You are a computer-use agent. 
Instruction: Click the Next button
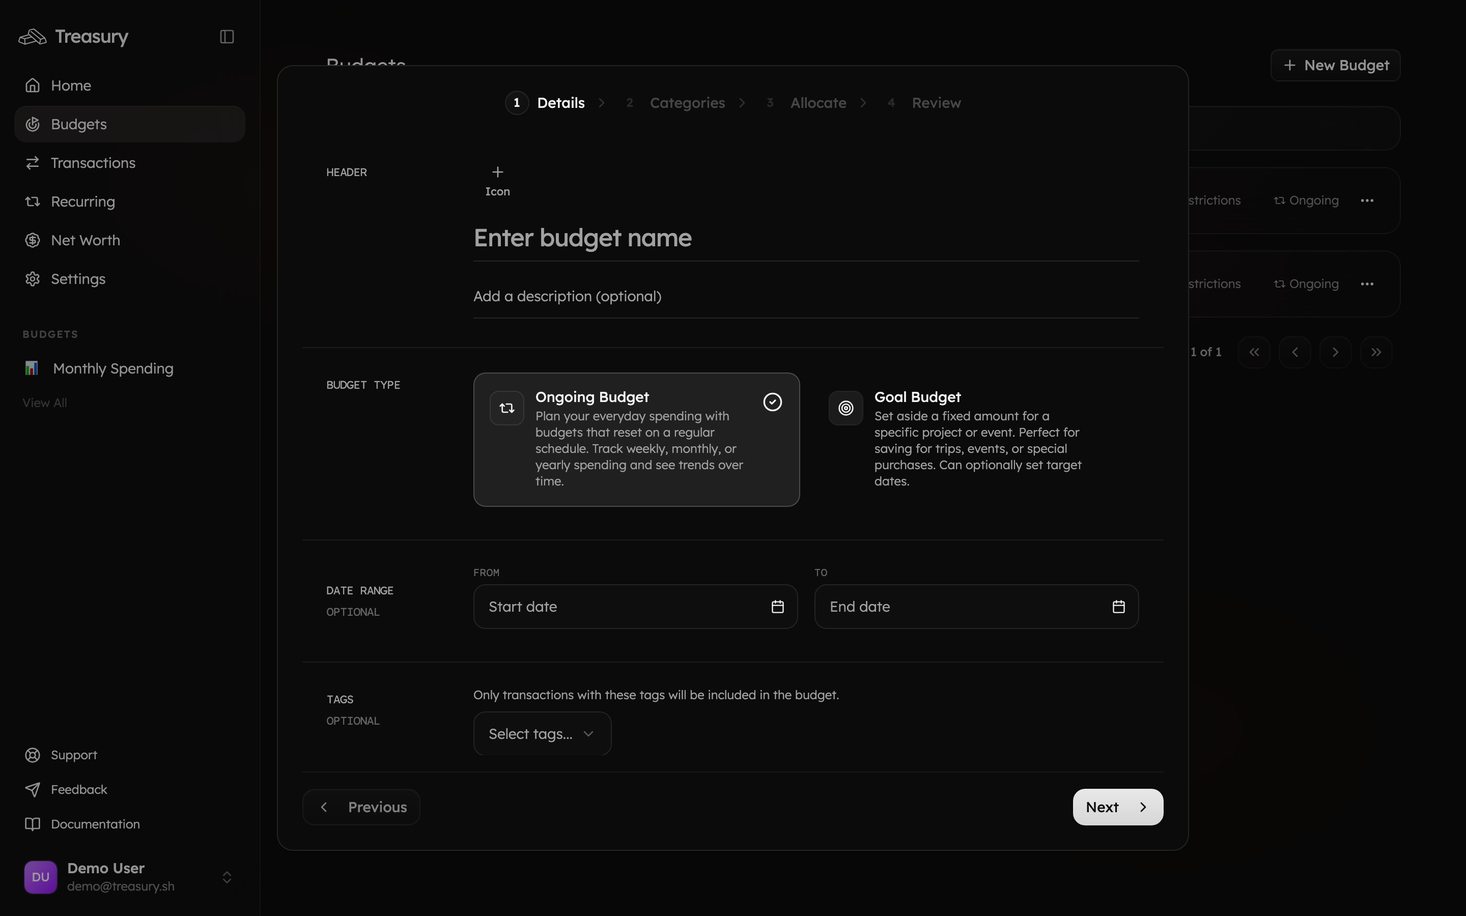pyautogui.click(x=1118, y=807)
